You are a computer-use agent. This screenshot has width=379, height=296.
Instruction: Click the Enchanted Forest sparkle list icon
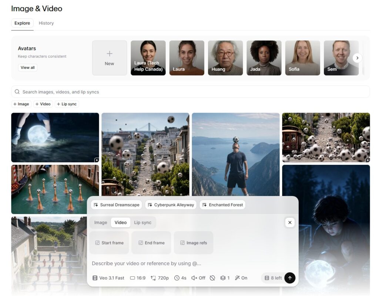204,205
